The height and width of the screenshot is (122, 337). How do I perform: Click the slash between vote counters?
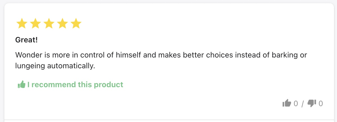(303, 103)
